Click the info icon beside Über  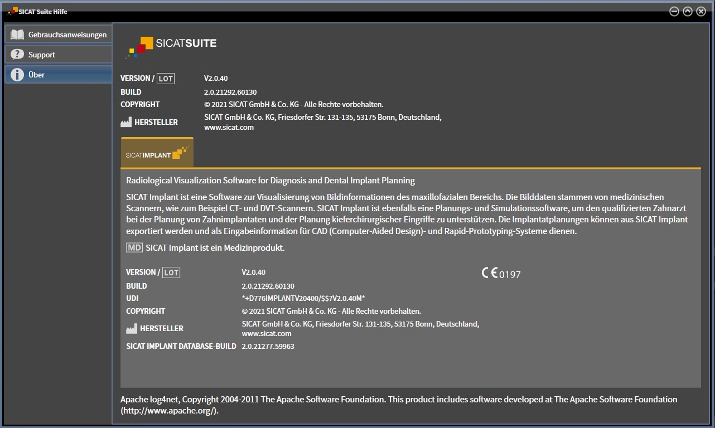point(17,75)
